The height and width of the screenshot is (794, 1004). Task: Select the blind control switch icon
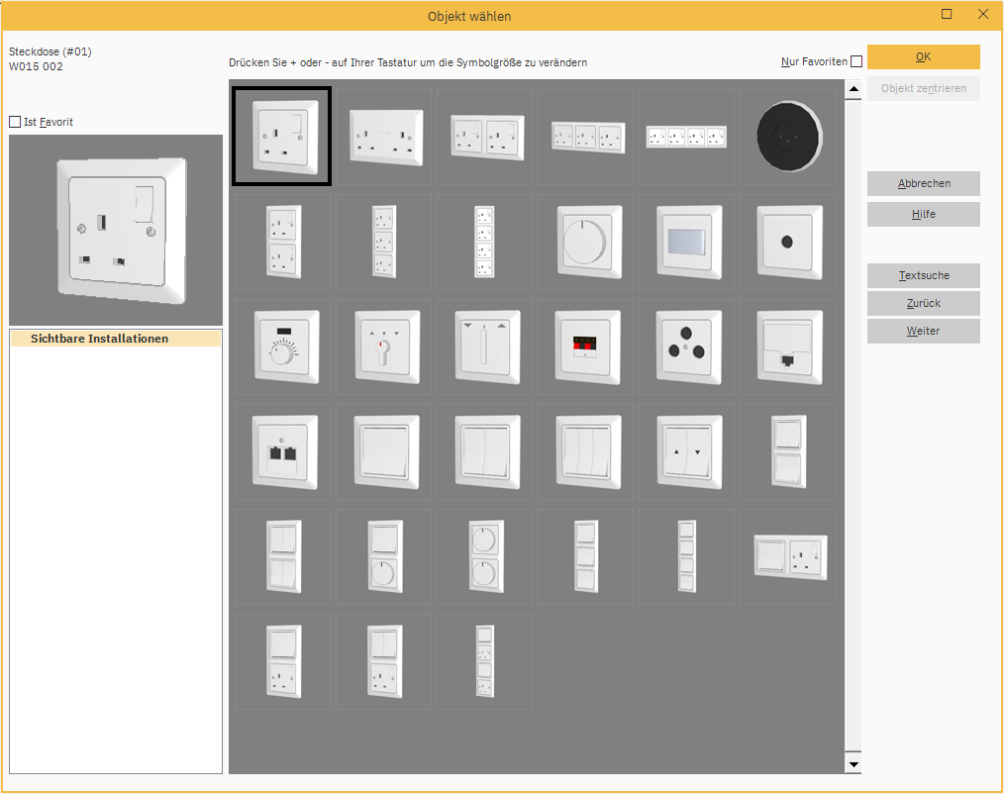[x=485, y=348]
